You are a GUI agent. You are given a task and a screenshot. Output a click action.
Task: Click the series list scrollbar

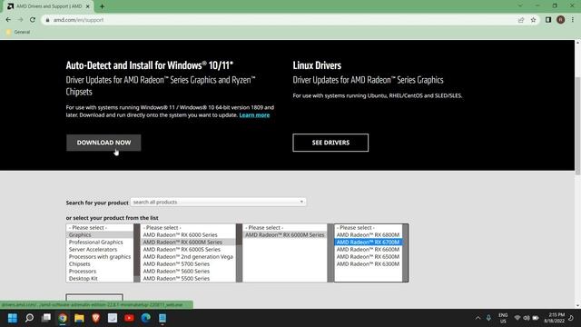coord(239,253)
